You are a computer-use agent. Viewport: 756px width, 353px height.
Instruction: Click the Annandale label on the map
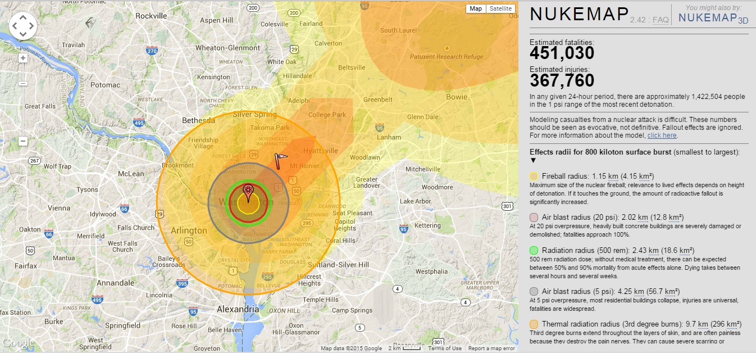tap(115, 283)
